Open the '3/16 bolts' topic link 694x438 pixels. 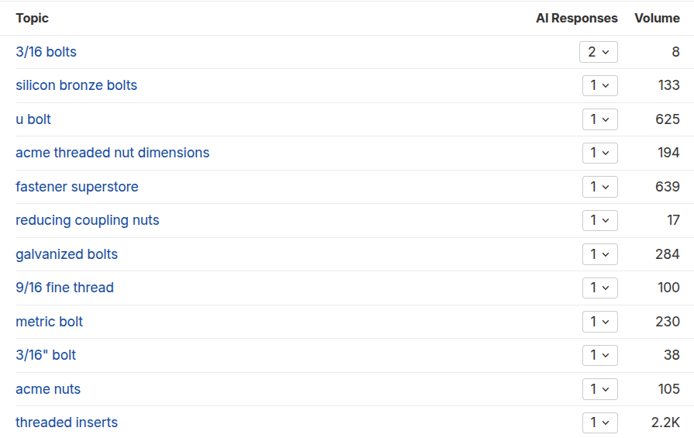tap(46, 52)
